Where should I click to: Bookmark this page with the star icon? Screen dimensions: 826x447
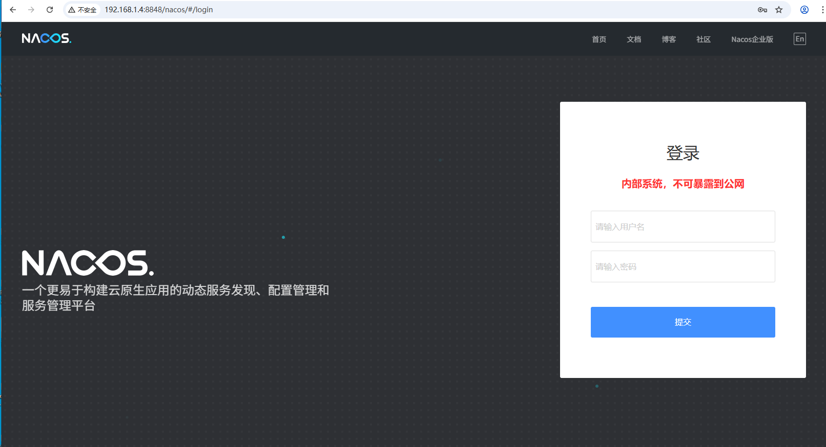779,10
